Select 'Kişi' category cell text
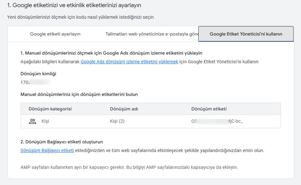The height and width of the screenshot is (185, 301). [x=45, y=121]
